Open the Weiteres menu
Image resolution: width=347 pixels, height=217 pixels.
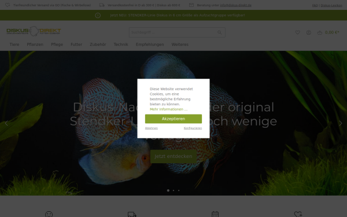point(180,45)
